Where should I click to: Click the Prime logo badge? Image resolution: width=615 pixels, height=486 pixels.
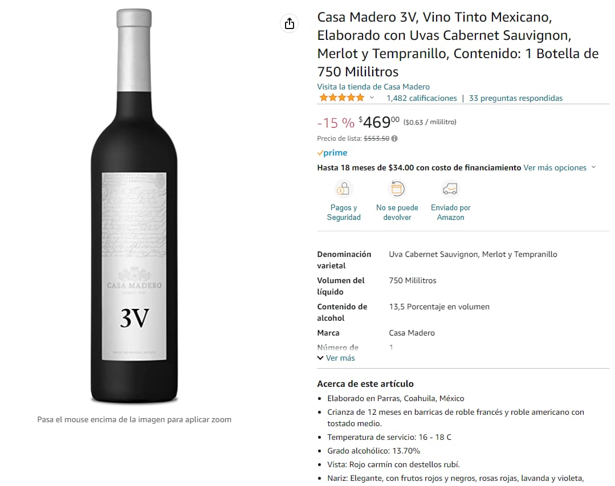click(x=332, y=153)
